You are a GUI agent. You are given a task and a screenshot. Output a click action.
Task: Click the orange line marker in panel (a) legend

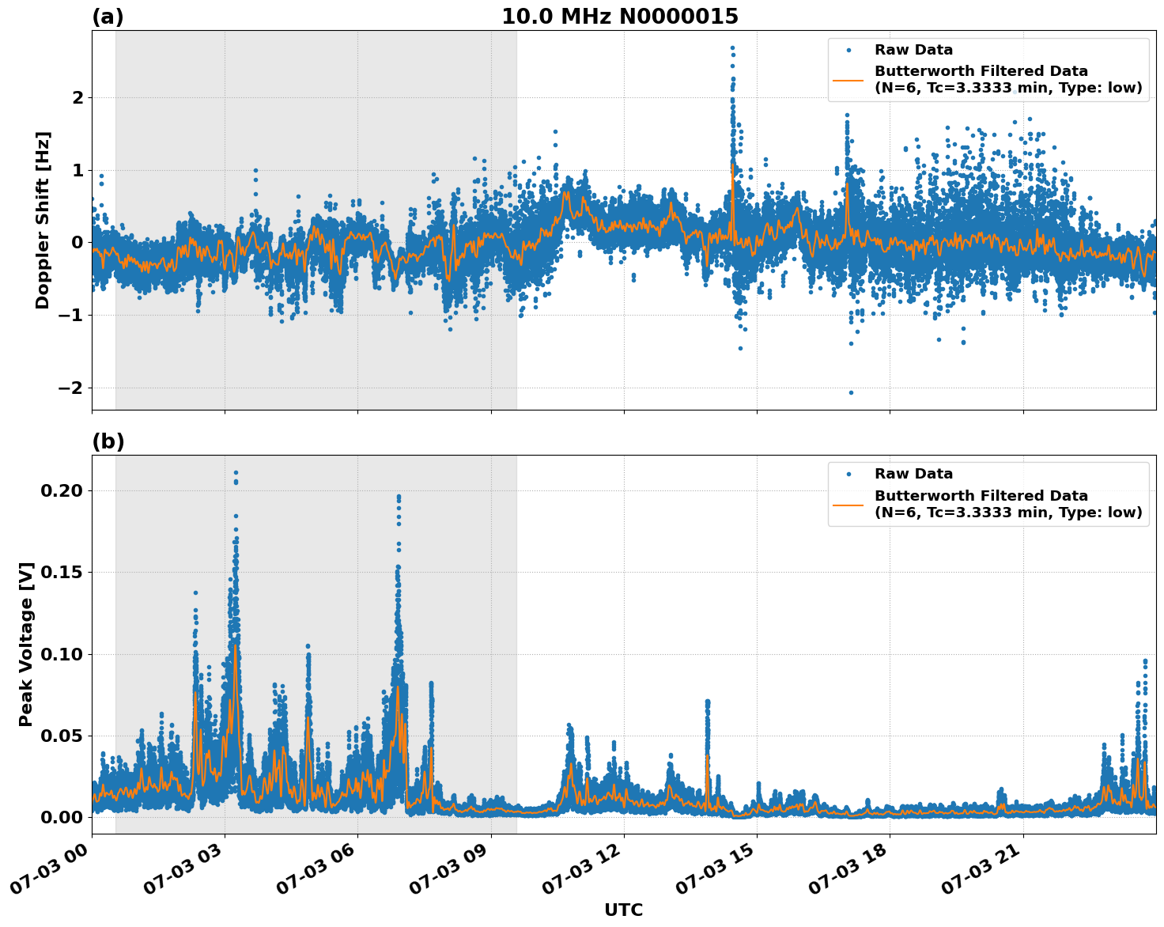point(848,81)
